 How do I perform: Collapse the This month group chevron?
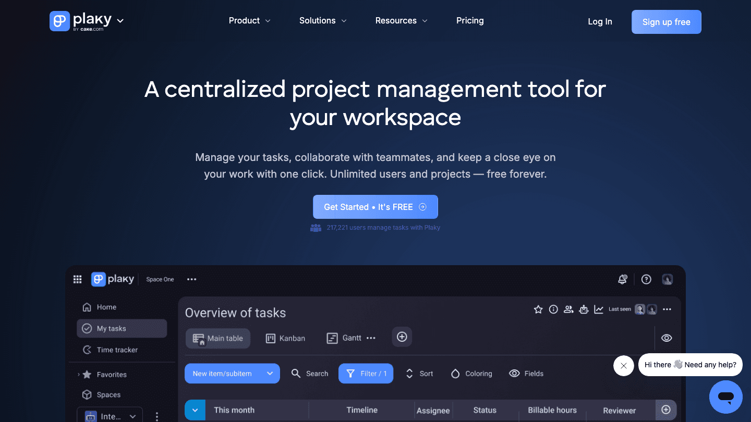point(195,411)
